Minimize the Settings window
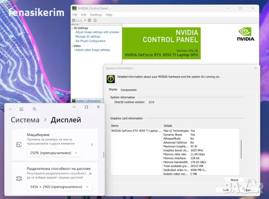The width and height of the screenshot is (269, 199). 74,107
